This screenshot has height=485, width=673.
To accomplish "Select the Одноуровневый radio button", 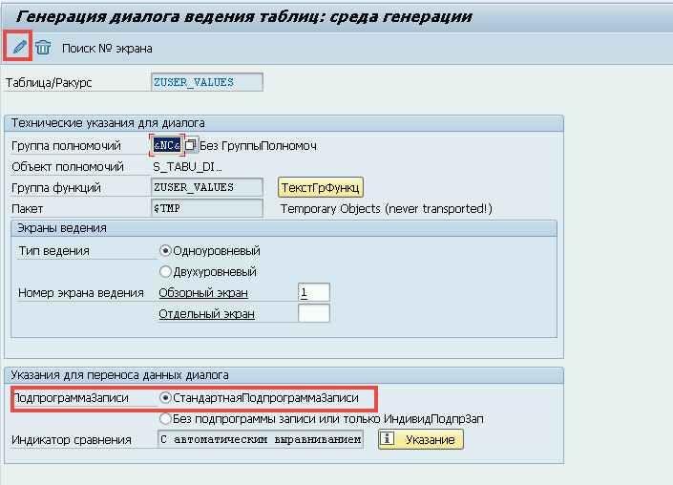I will pyautogui.click(x=166, y=250).
